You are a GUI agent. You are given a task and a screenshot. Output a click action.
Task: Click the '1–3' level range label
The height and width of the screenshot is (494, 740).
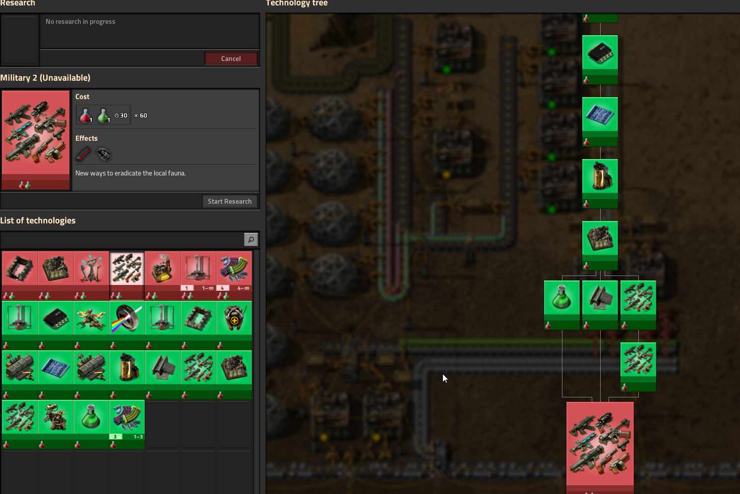click(x=138, y=437)
